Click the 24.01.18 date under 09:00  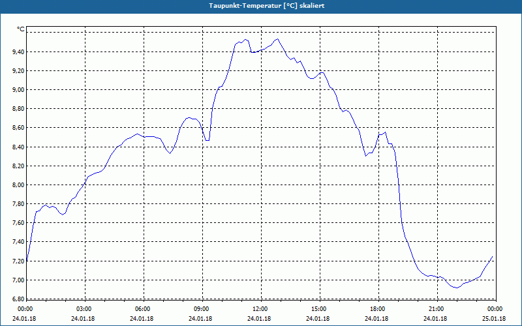200,318
